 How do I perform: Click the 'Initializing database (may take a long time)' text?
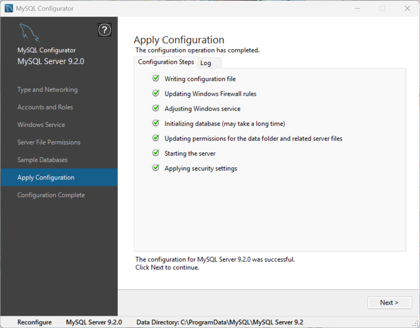pos(225,124)
